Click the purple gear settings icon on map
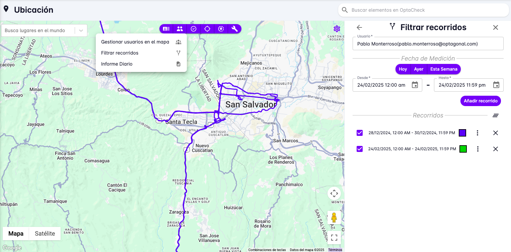 337,29
